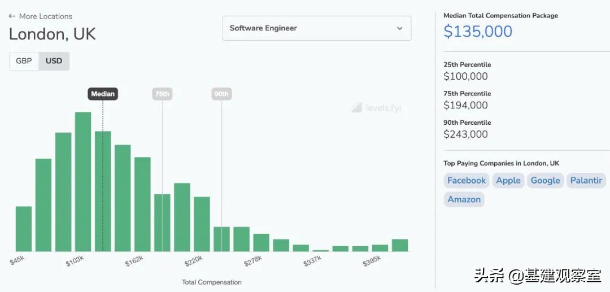The height and width of the screenshot is (292, 610).
Task: Open the Facebook company tag
Action: click(x=467, y=181)
